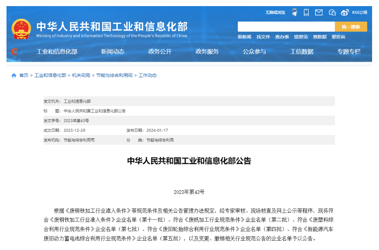Open the 政务公开 navigation menu

click(x=160, y=52)
